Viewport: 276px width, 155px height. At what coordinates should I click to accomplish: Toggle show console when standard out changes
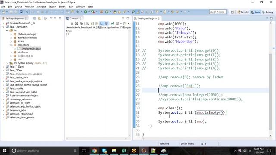click(102, 24)
